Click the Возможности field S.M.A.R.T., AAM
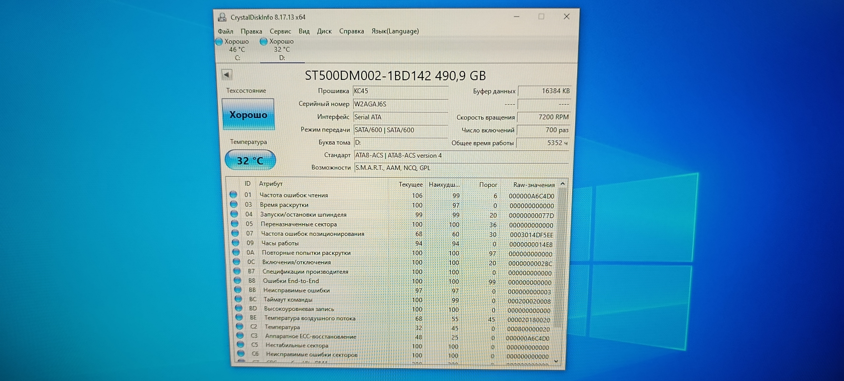The image size is (844, 381). pos(461,168)
